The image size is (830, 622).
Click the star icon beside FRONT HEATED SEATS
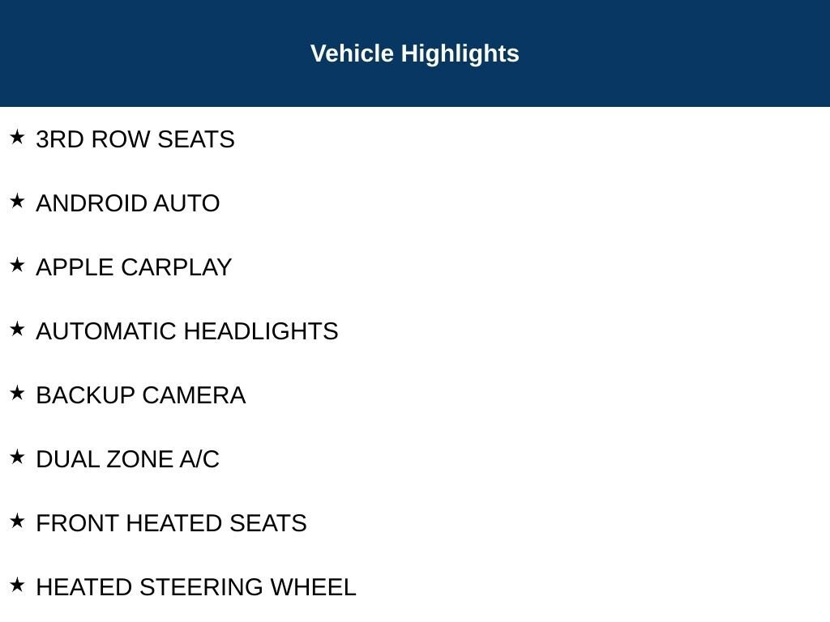(x=17, y=521)
